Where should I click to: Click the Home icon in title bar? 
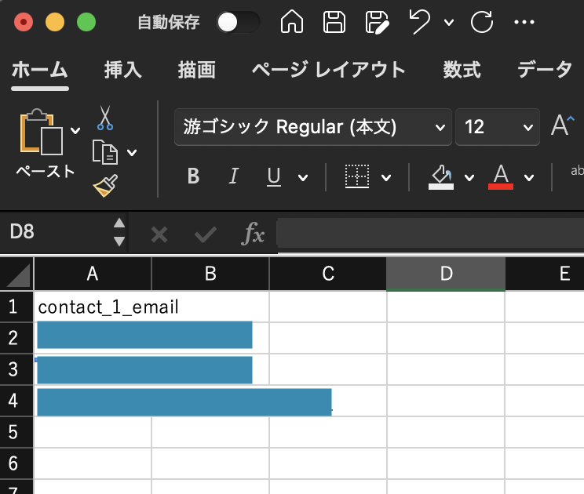point(292,22)
